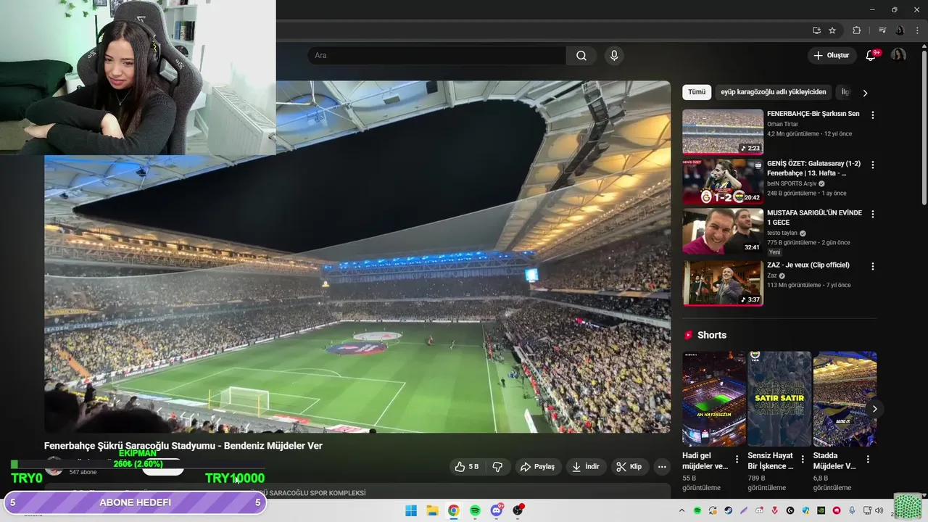Click the Shorts section heading

(x=711, y=335)
